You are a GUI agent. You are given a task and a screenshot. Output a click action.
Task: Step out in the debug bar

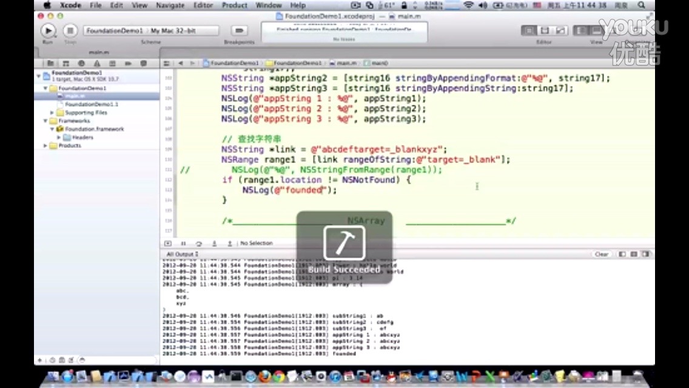(230, 243)
